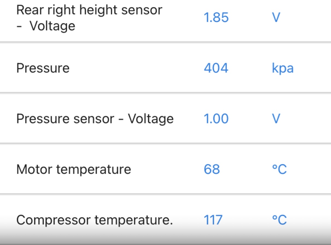Select the Motor temperature label
The image size is (331, 245).
[74, 169]
